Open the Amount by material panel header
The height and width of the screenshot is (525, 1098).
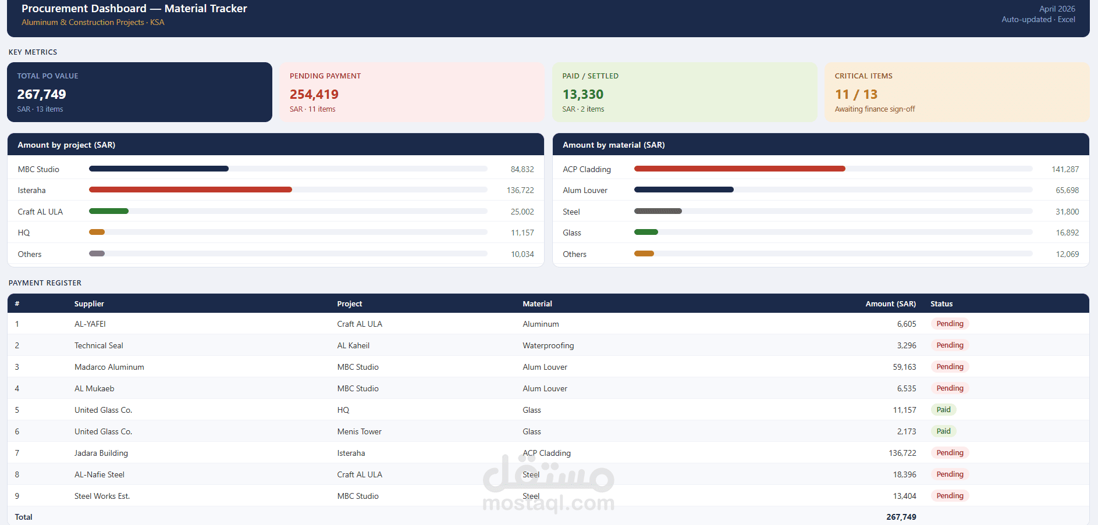613,144
